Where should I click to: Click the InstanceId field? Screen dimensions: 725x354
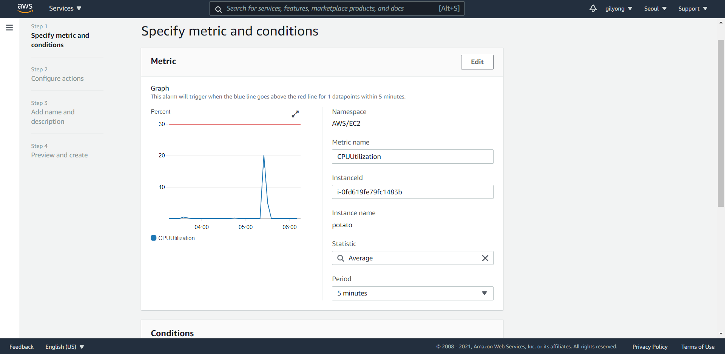click(412, 192)
